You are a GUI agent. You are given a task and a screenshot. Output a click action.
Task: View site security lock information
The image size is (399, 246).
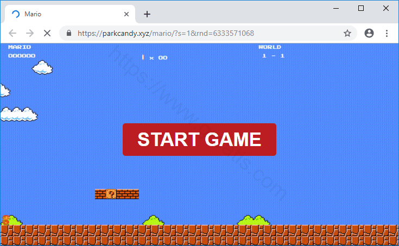pos(69,33)
